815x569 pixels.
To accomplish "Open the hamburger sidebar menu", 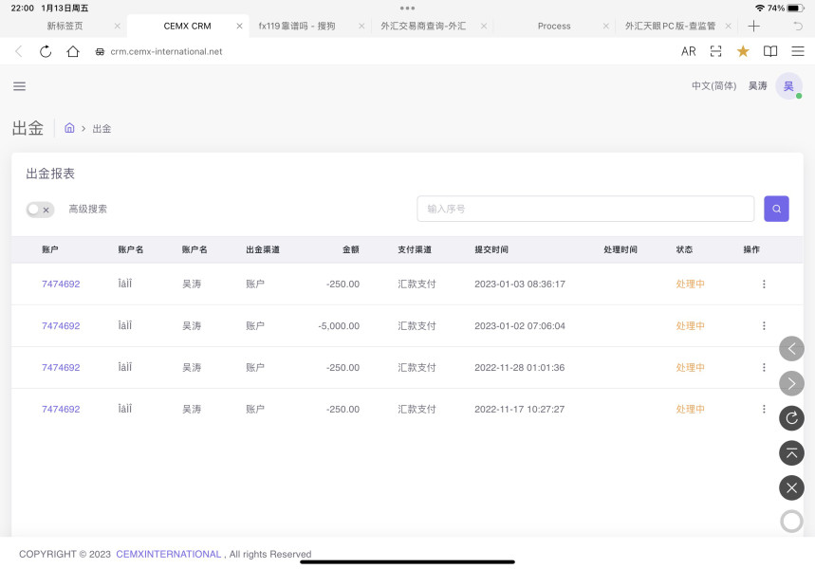I will click(19, 86).
